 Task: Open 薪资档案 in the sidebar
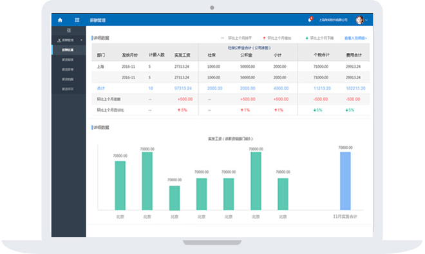click(68, 79)
